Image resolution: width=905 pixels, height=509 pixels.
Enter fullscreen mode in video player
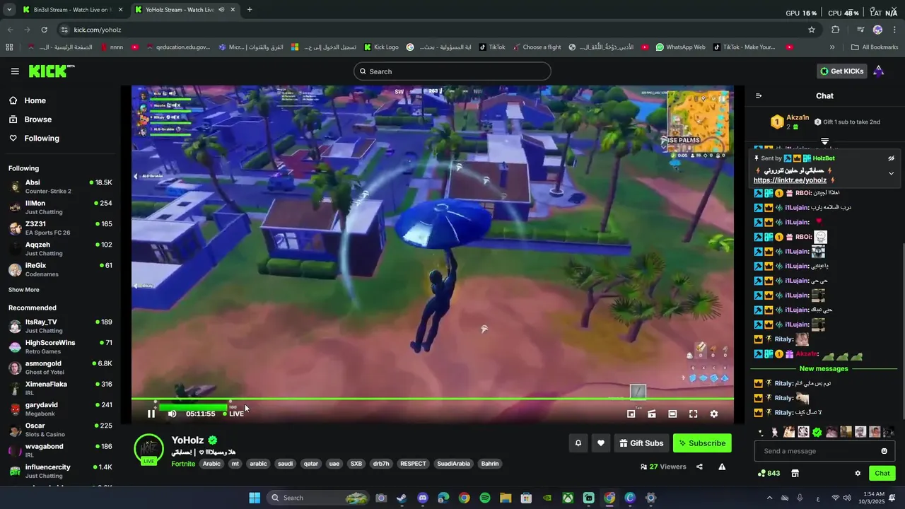pyautogui.click(x=693, y=414)
